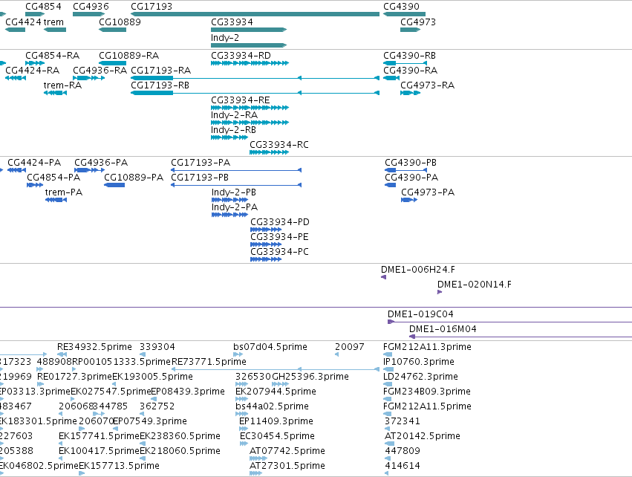
Task: Select the CG10889 gene label
Action: [120, 22]
